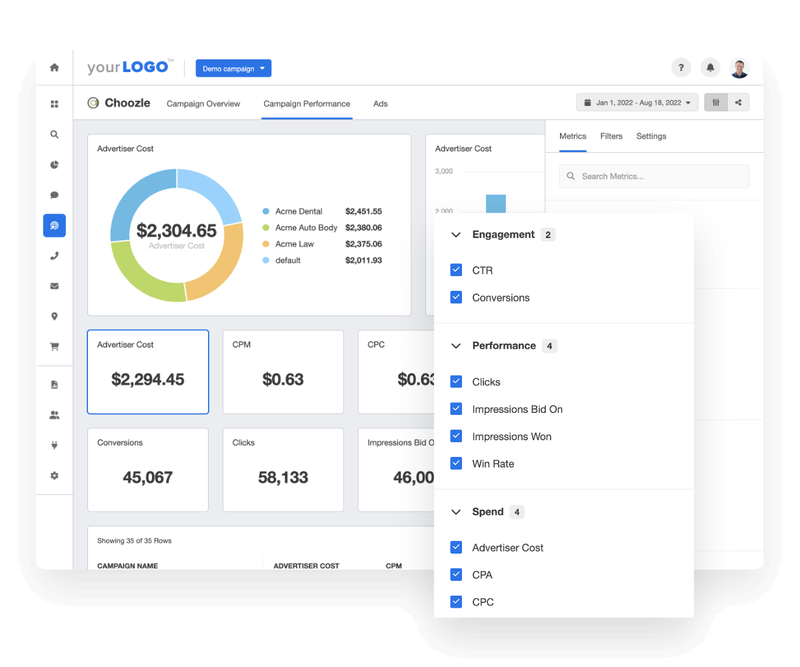Open the Filters tab in the metrics panel
Screen dimensions: 800x667
611,136
